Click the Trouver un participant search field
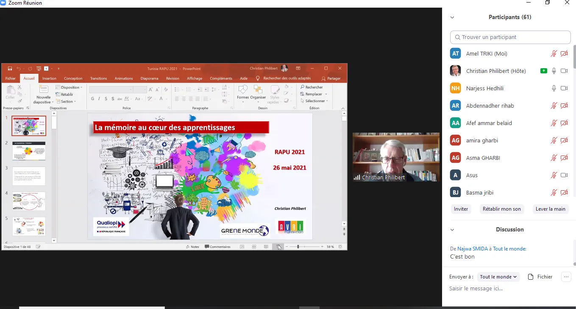576x309 pixels. click(x=510, y=37)
